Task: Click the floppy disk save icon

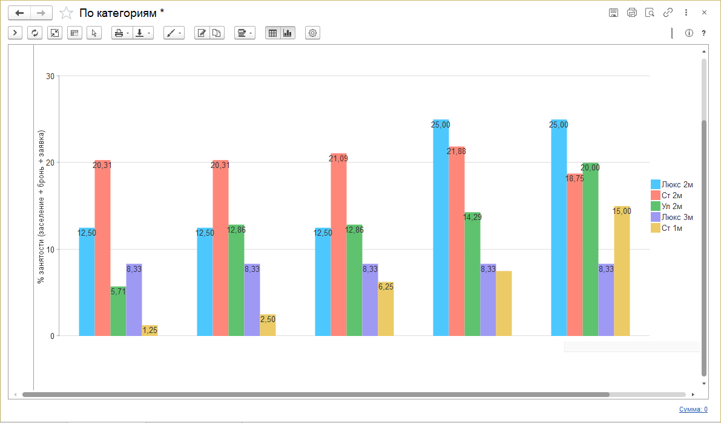Action: point(613,13)
